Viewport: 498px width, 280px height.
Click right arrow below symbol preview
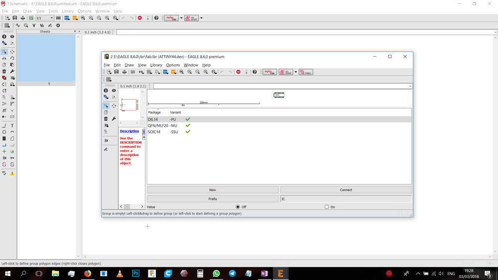point(137,123)
